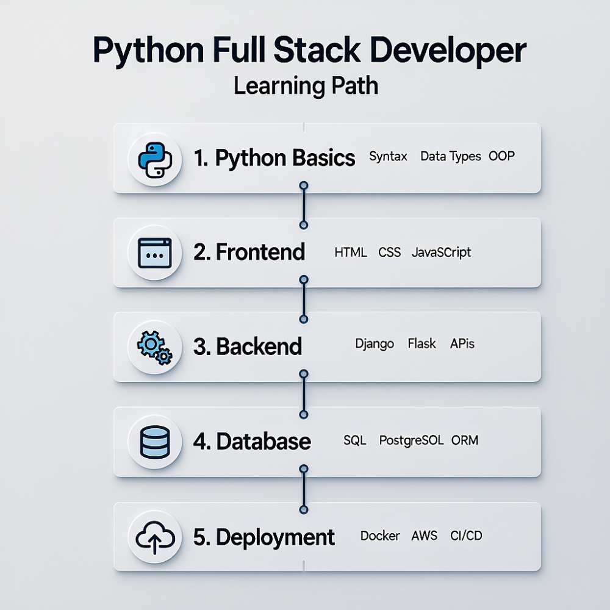Open the "1. Python Basics" section
This screenshot has width=610, height=610.
click(275, 158)
